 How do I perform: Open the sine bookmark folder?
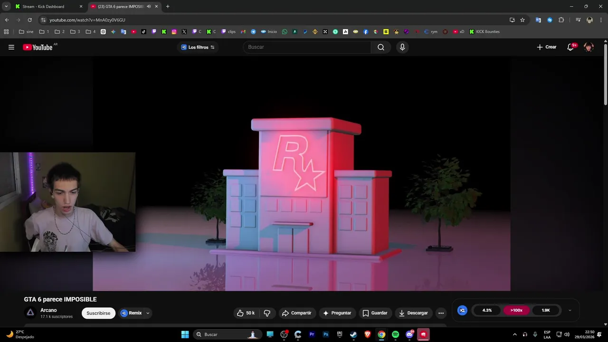(26, 32)
